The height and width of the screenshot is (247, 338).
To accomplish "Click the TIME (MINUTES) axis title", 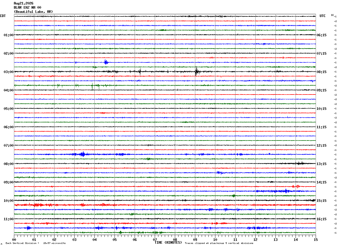I will [168, 243].
